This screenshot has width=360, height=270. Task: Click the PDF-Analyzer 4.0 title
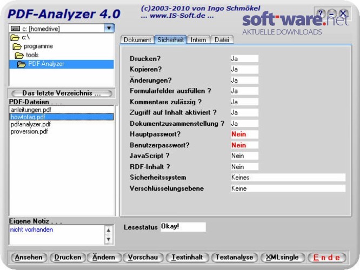64,14
